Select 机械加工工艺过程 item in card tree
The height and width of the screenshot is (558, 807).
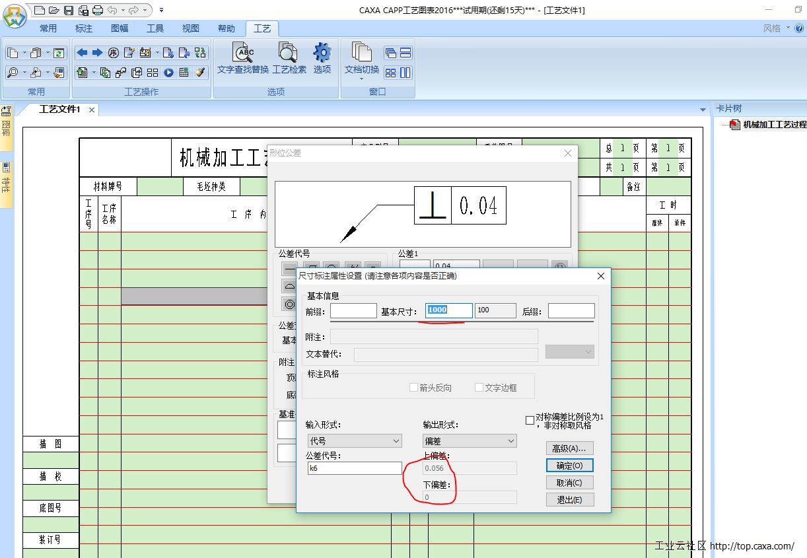pos(774,124)
